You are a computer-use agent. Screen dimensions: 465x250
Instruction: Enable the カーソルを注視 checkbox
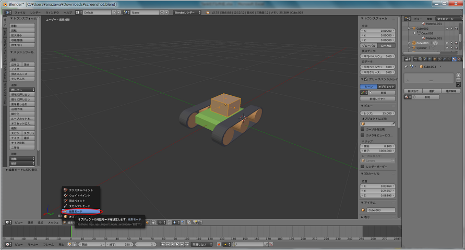tap(363, 129)
